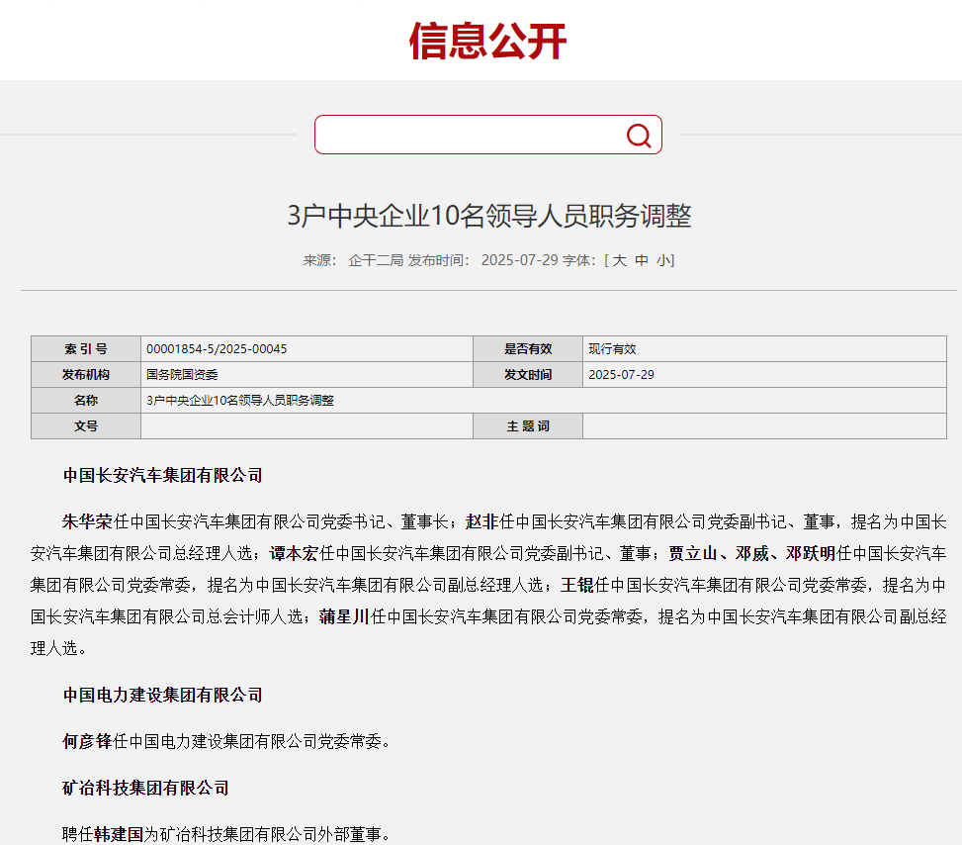The height and width of the screenshot is (845, 962).
Task: Click the 发布机构 table label
Action: coord(86,375)
